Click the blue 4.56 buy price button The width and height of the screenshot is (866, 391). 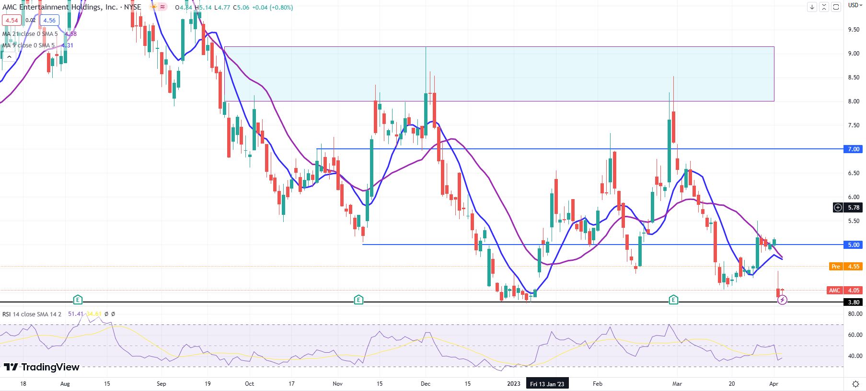[x=49, y=20]
